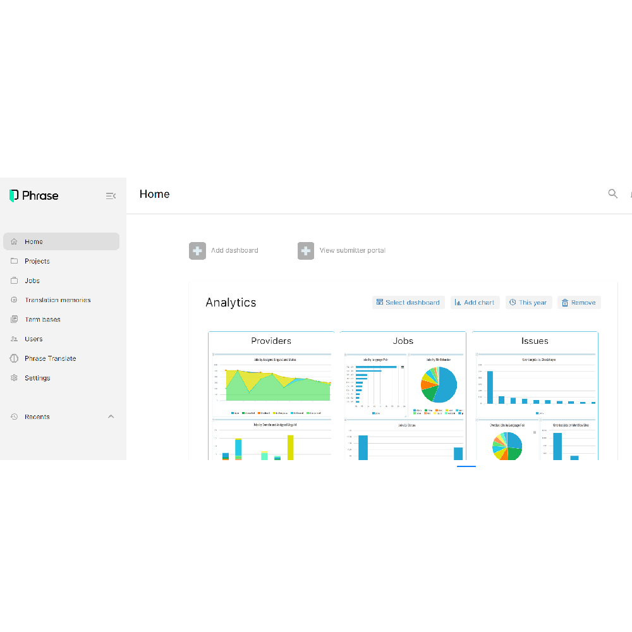This screenshot has height=632, width=632.
Task: Click the Phrase Translate globe icon
Action: (15, 358)
